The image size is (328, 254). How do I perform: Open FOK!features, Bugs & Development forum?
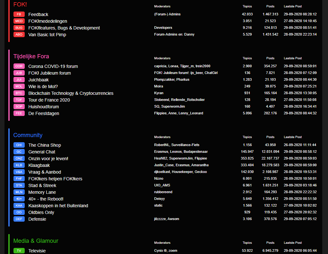64,28
